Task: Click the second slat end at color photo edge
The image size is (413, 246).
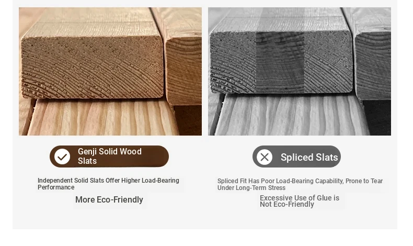Action: [x=184, y=70]
